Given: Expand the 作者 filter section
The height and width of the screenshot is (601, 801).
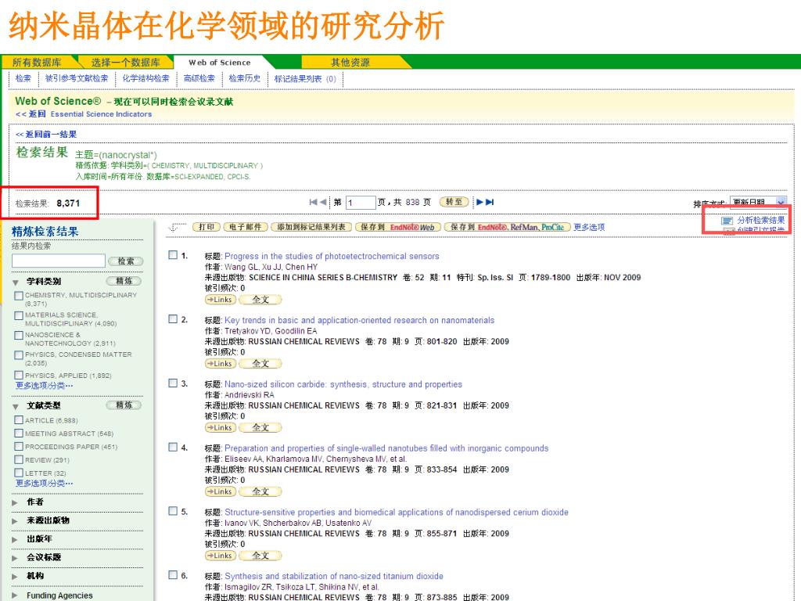Looking at the screenshot, I should 15,502.
